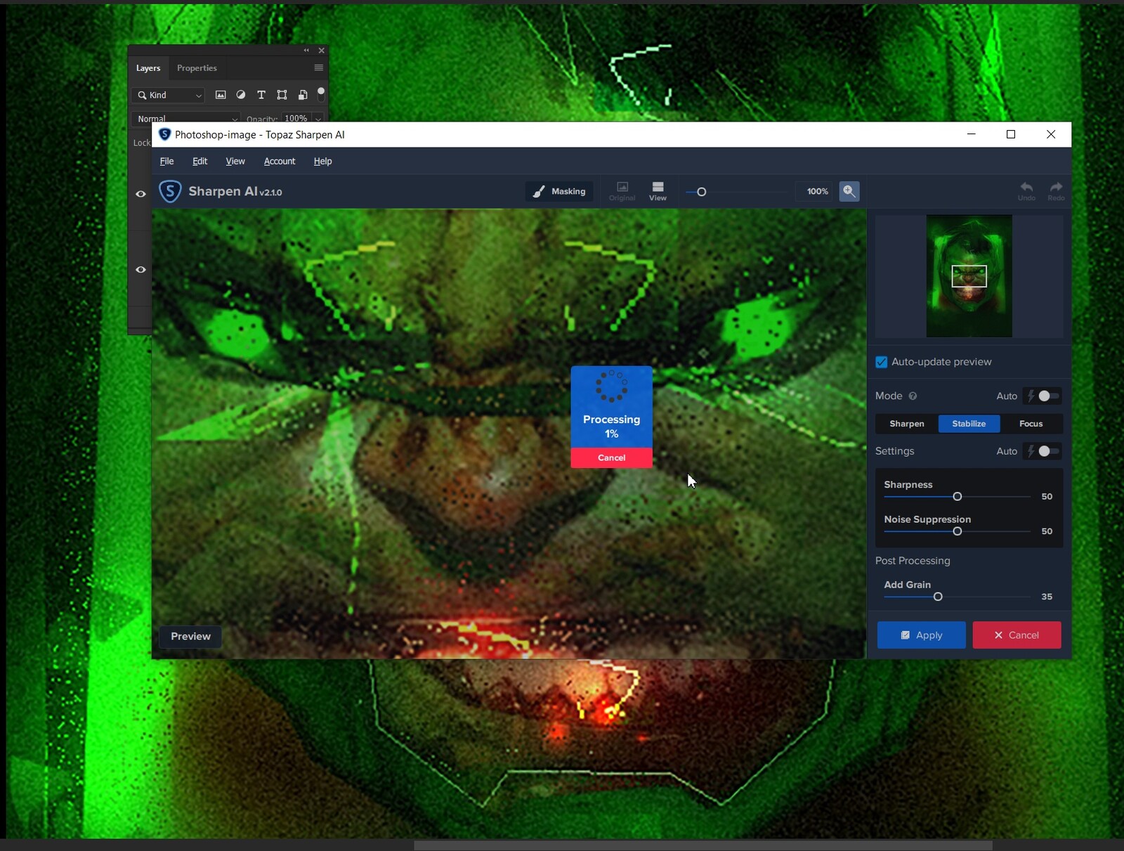Screen dimensions: 1124x851
Task: Switch to the Properties tab
Action: [197, 68]
